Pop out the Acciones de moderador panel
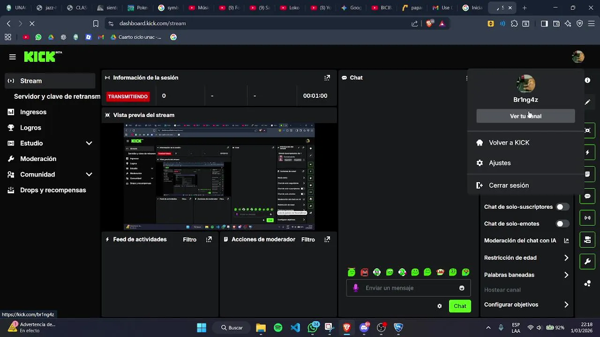Viewport: 600px width, 337px height. click(327, 239)
